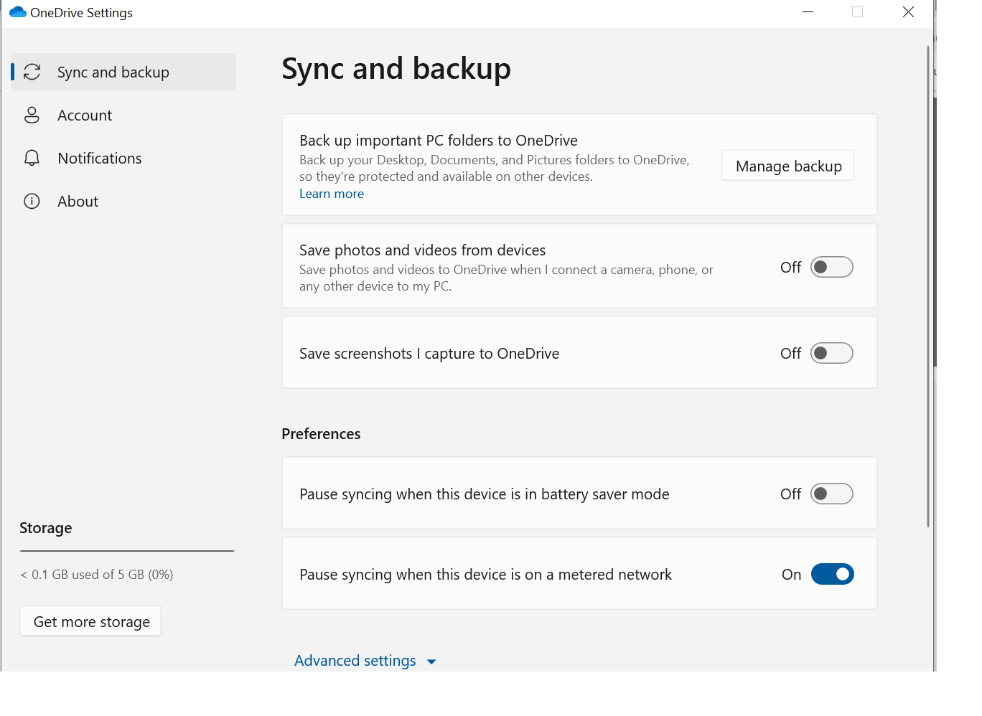Click the About info circle icon
Screen dimensions: 982x716
[x=32, y=201]
